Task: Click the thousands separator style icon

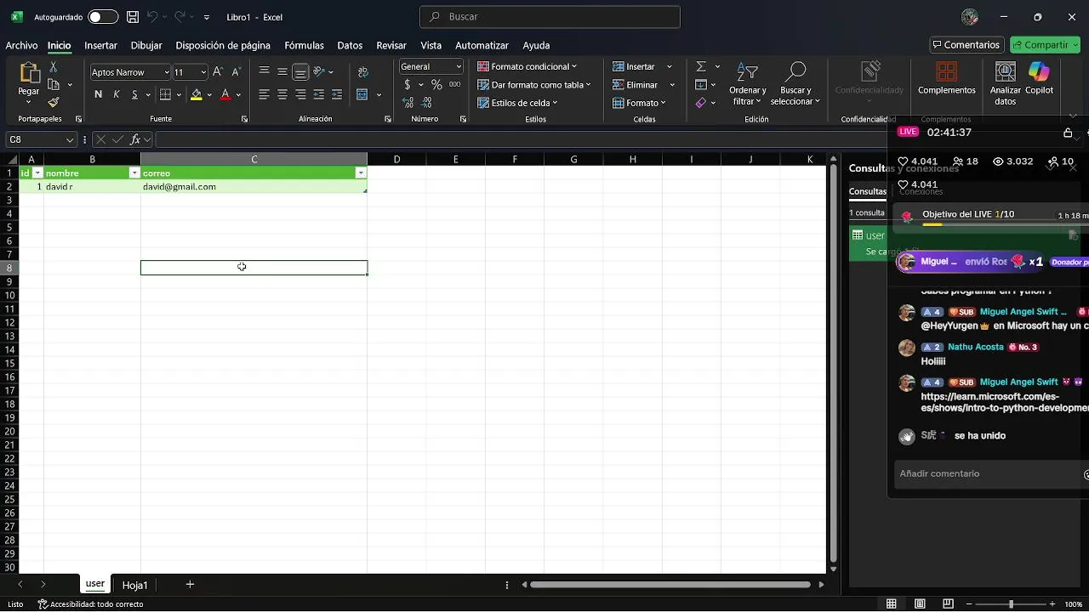Action: [455, 85]
